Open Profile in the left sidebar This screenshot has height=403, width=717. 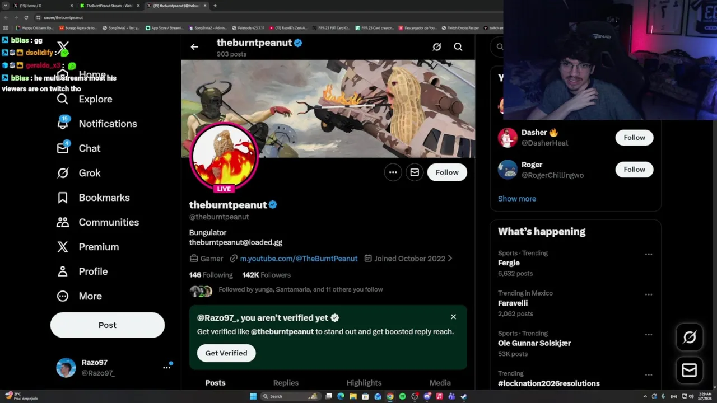pos(82,271)
